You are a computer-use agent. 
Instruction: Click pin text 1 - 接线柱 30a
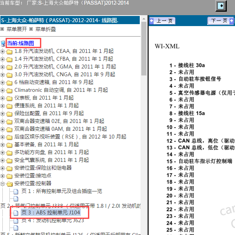[187, 65]
